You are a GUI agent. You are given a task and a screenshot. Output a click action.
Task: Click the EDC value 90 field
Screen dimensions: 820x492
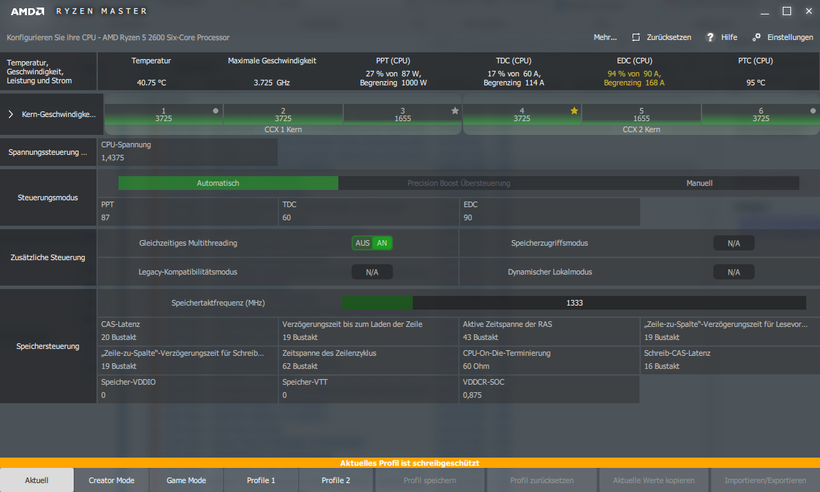(550, 211)
